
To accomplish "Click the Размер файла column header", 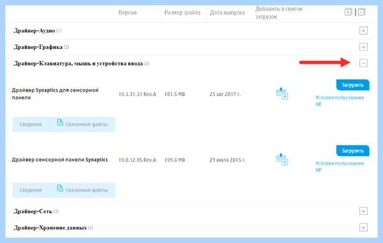I will [x=182, y=13].
